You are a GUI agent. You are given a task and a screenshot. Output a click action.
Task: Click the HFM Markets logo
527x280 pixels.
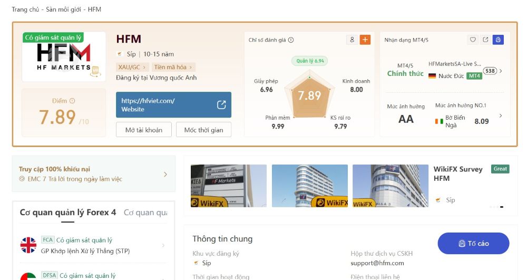point(64,57)
